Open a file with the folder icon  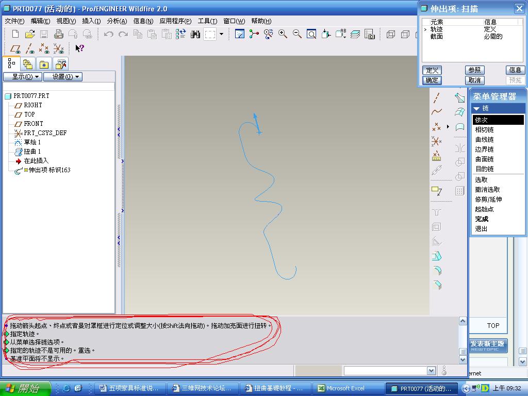pyautogui.click(x=29, y=34)
